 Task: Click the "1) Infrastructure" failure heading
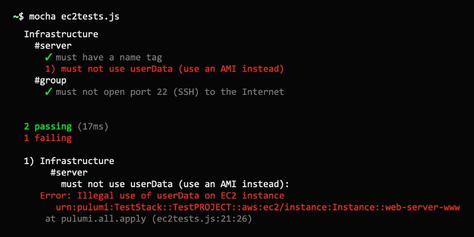click(x=69, y=161)
